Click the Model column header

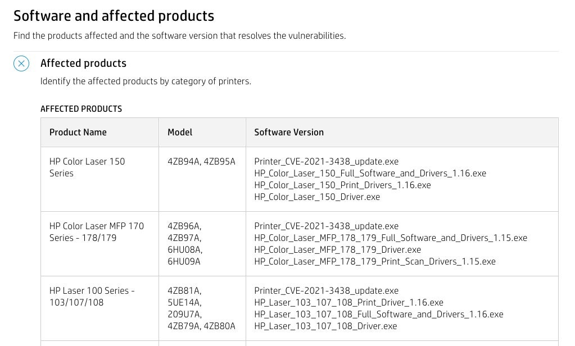(x=180, y=133)
